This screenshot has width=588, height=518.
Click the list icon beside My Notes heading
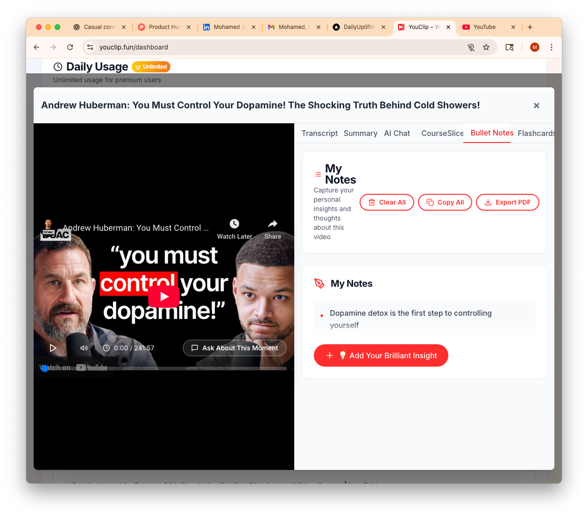point(318,174)
